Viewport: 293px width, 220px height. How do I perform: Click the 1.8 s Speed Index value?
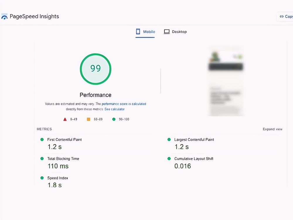(54, 185)
